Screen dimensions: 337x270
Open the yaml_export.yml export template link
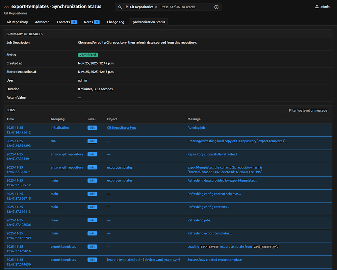coord(143,260)
